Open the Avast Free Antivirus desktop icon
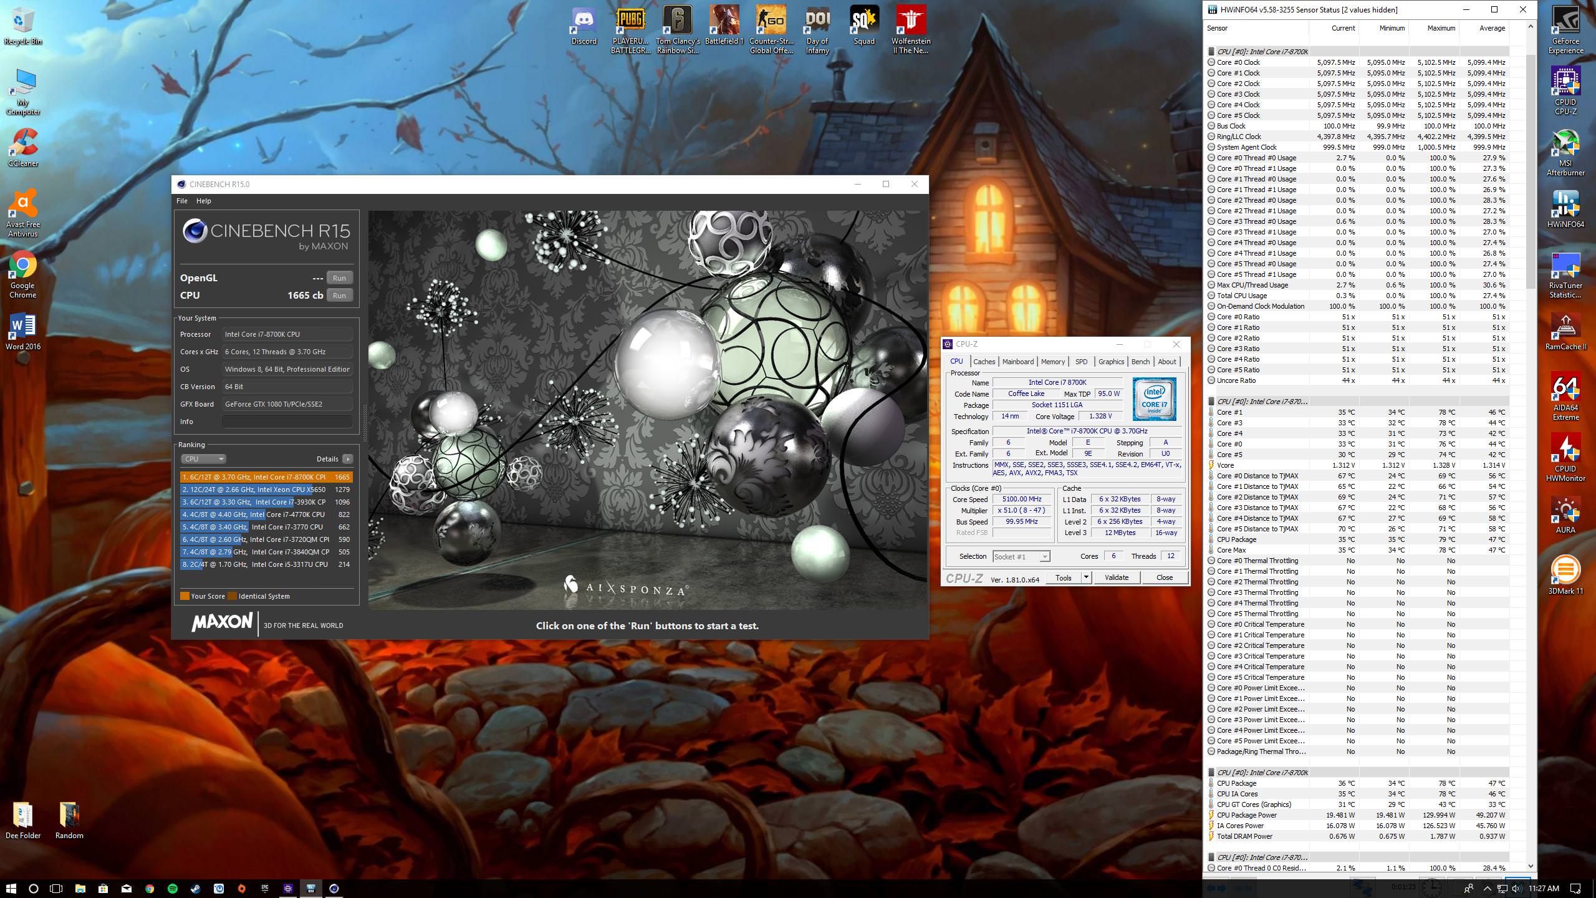The width and height of the screenshot is (1596, 898). 23,213
